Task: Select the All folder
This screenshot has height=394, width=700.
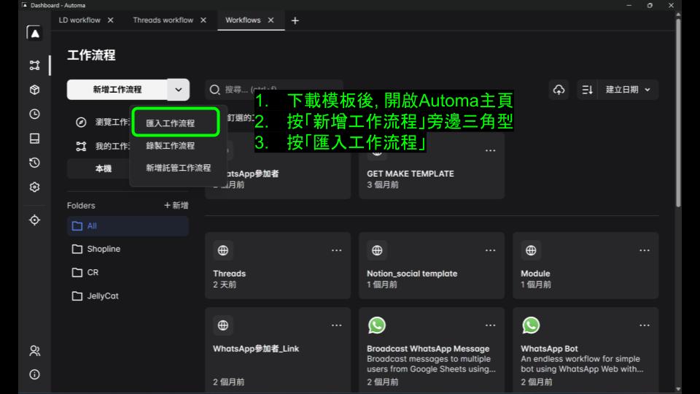Action: [128, 226]
